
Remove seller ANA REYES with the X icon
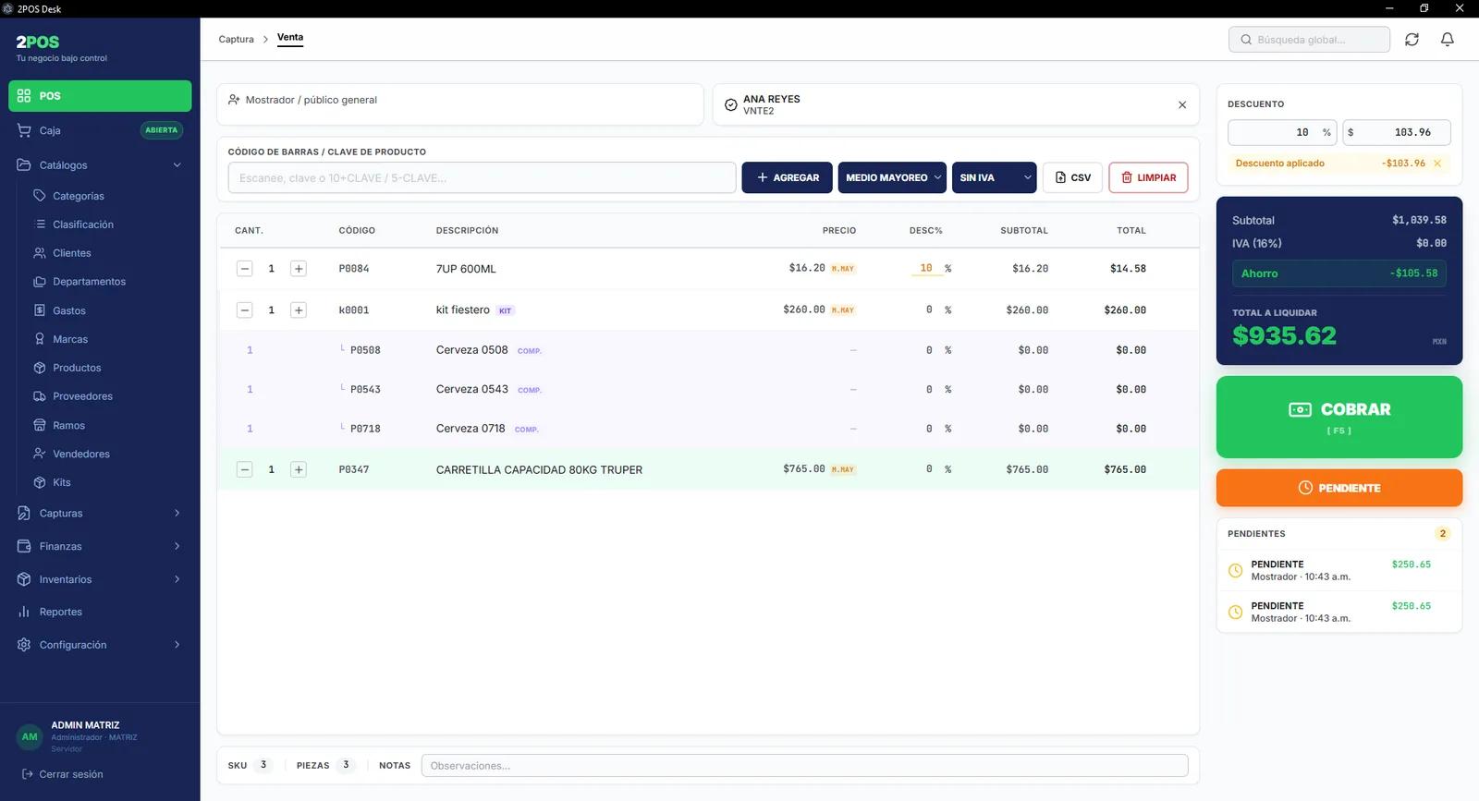point(1182,105)
